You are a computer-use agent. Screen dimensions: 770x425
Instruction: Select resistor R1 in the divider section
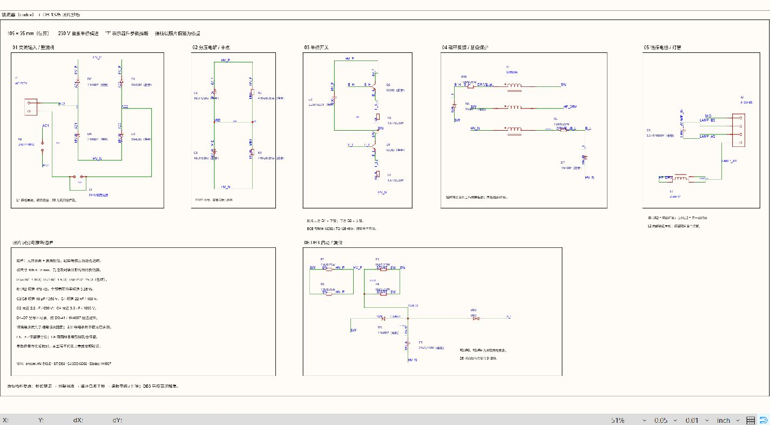[x=252, y=153]
